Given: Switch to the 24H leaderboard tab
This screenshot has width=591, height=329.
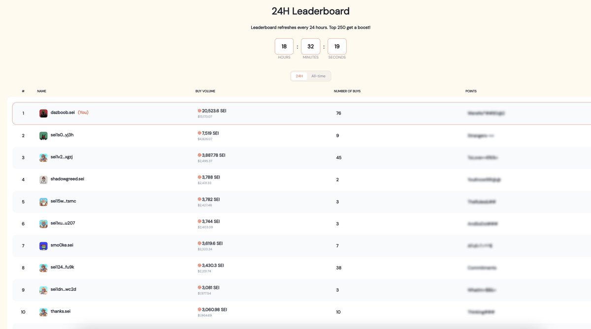Looking at the screenshot, I should click(299, 76).
